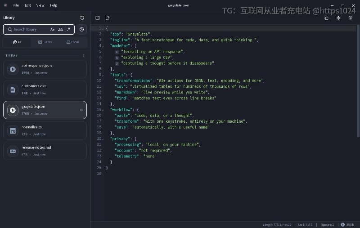
Task: Click the JSON language label in the status bar
Action: [350, 224]
